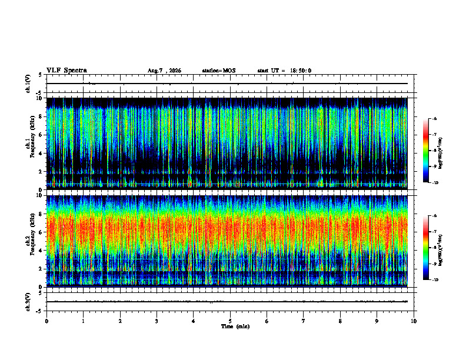
Task: Click the time axis tick label "8" min
Action: [x=340, y=321]
